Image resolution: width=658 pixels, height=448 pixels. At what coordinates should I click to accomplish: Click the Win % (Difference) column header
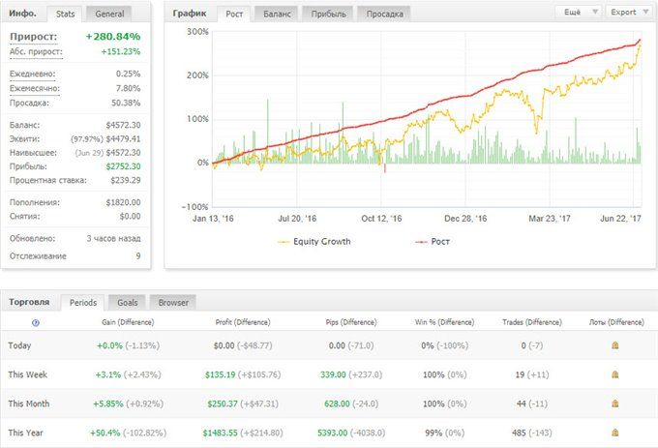(x=444, y=322)
